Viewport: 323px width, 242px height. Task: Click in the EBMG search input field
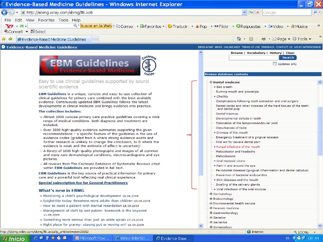click(253, 58)
